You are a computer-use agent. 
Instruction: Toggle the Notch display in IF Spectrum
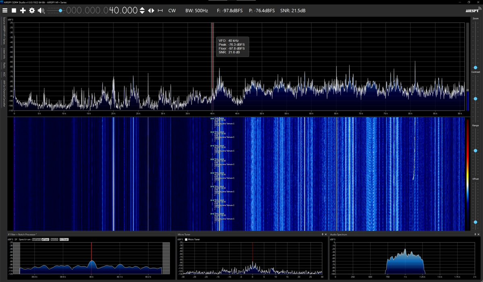[x=54, y=239]
